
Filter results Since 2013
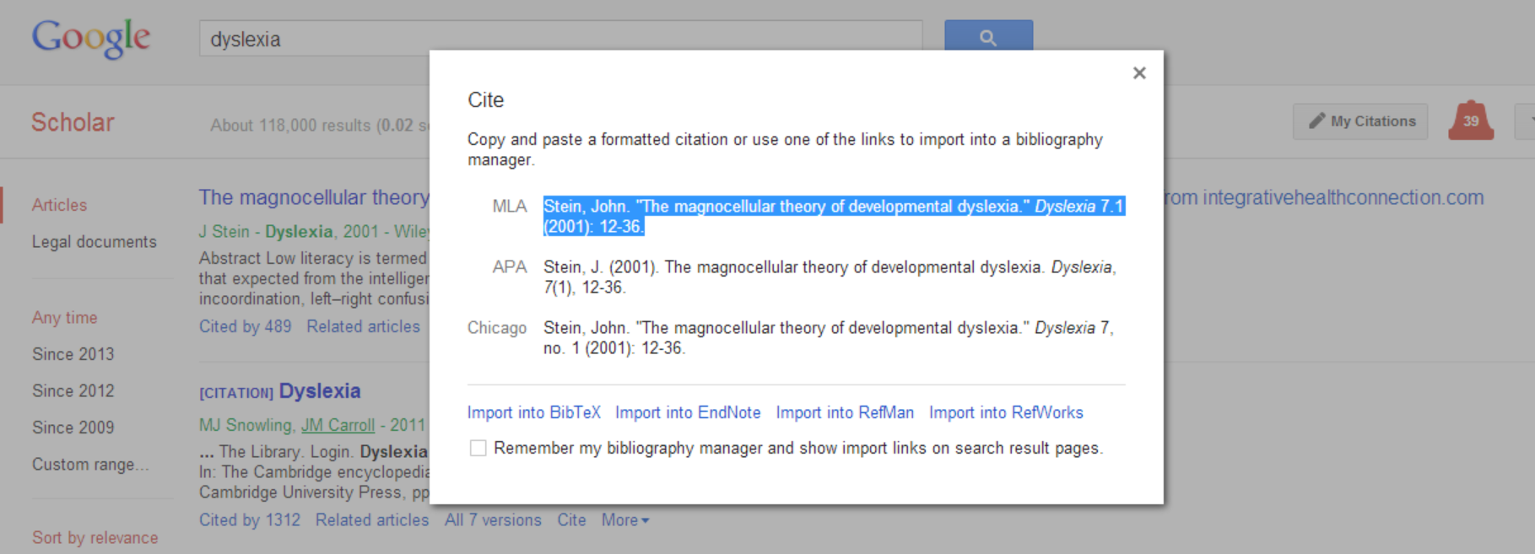73,354
